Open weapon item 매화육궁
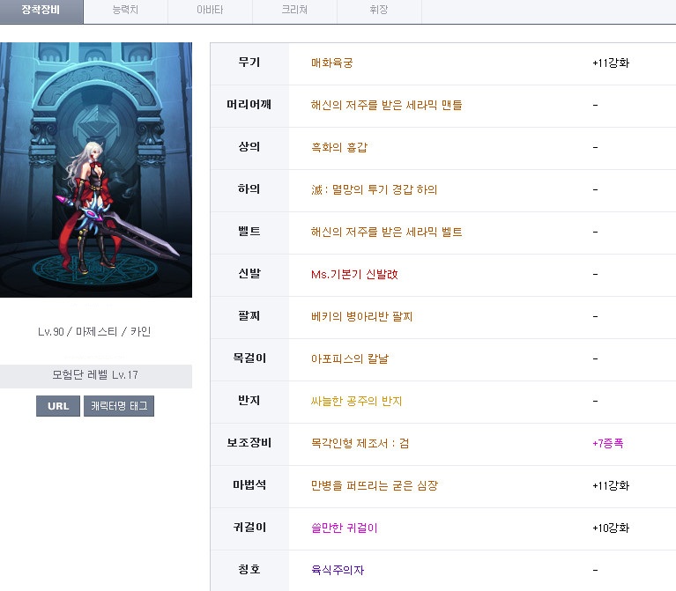Viewport: 676px width, 591px height. (332, 63)
